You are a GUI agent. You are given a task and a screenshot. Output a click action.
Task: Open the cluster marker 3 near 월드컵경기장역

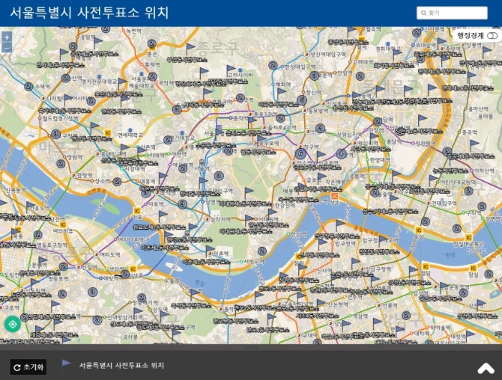click(55, 134)
